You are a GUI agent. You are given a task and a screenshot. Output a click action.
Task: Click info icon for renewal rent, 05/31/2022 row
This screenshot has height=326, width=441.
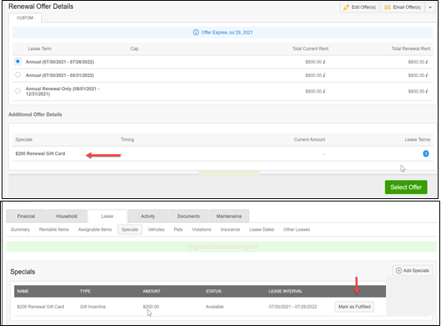(427, 75)
